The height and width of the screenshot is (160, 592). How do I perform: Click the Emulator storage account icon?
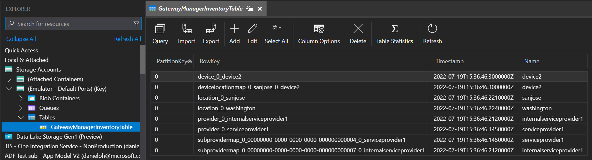20,89
